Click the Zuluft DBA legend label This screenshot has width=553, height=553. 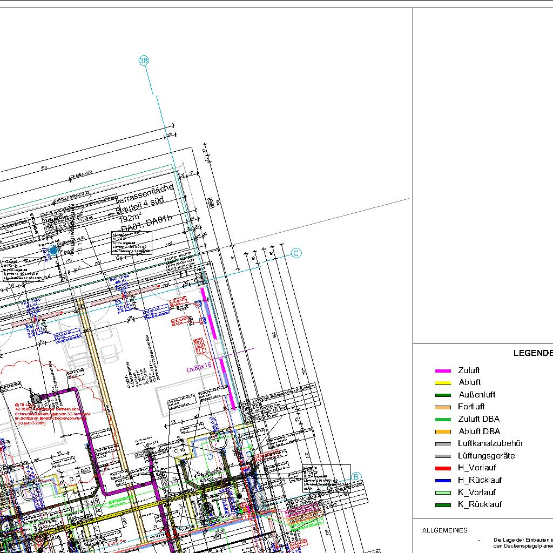tap(478, 419)
